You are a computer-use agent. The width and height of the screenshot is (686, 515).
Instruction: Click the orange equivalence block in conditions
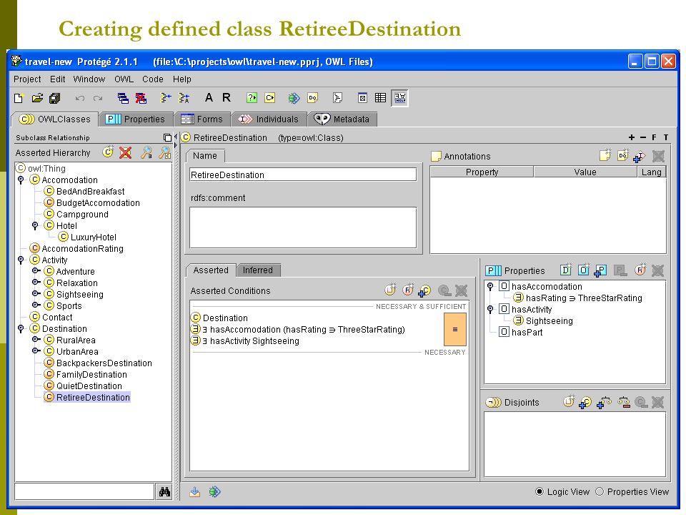[455, 329]
